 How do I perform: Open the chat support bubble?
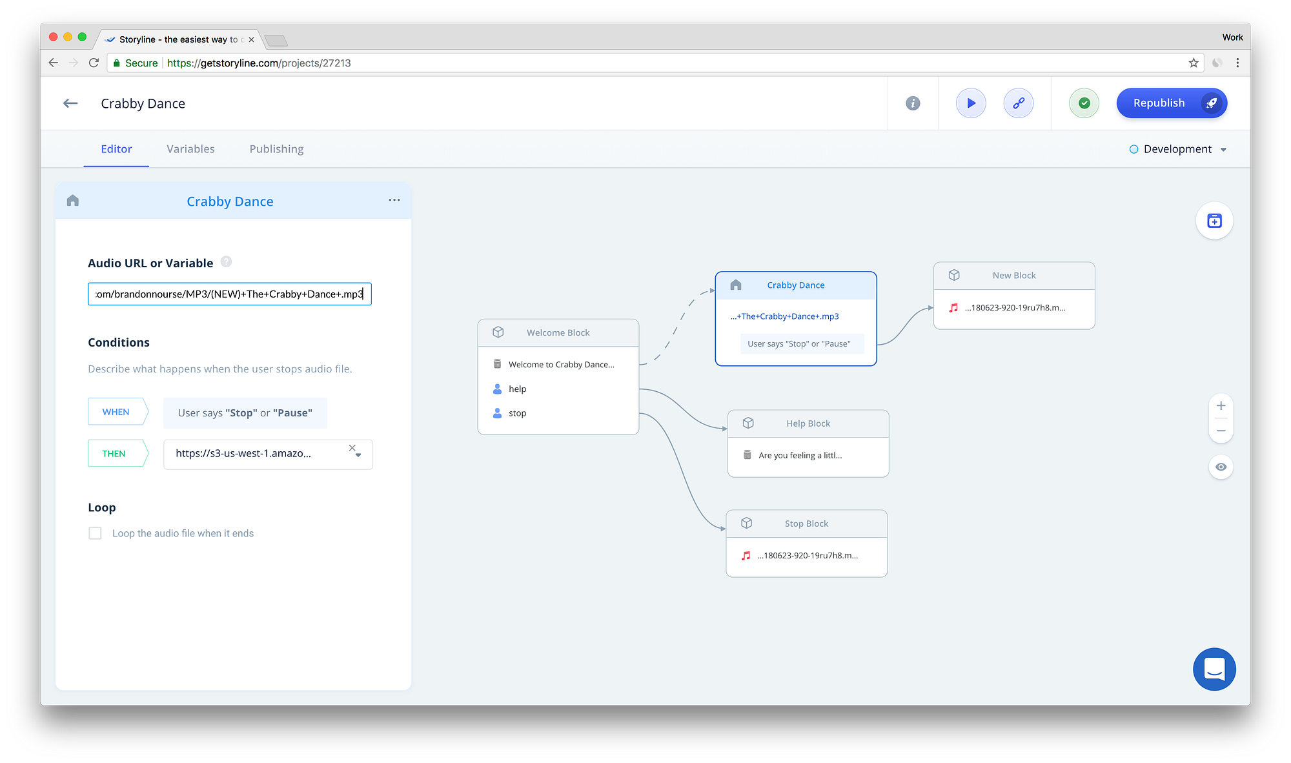1214,669
